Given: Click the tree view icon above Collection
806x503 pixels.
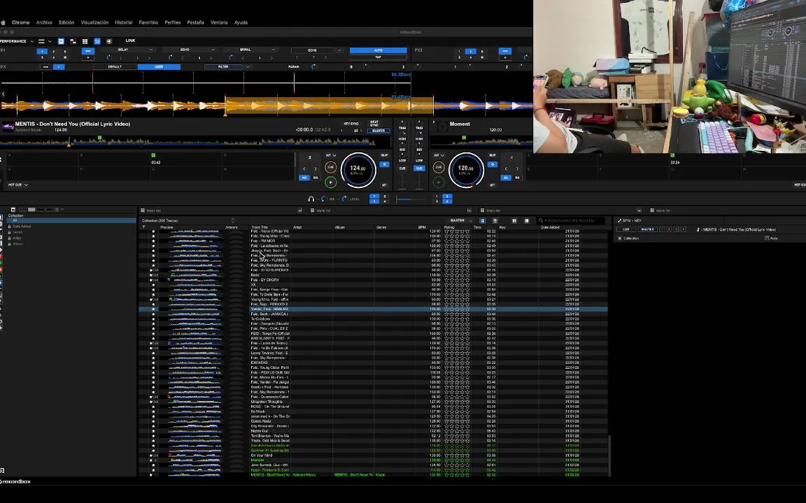Looking at the screenshot, I should 13,210.
